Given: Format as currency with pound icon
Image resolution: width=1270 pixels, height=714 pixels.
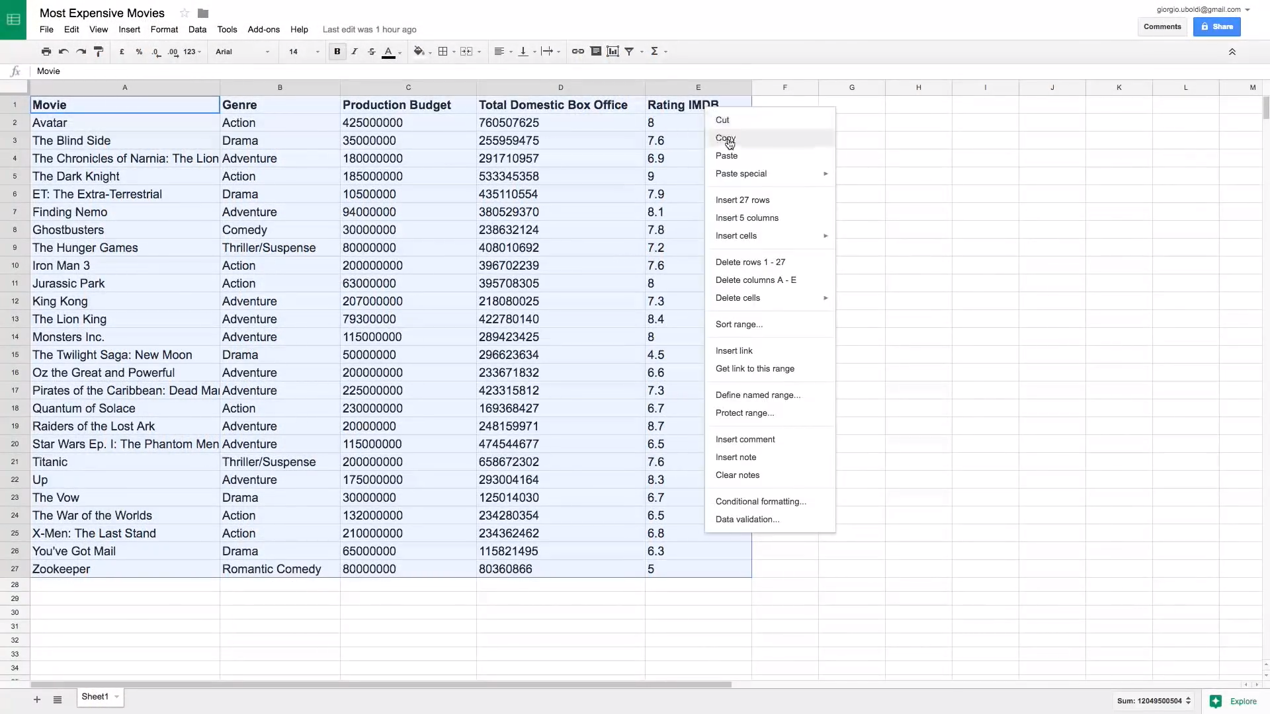Looking at the screenshot, I should 122,52.
